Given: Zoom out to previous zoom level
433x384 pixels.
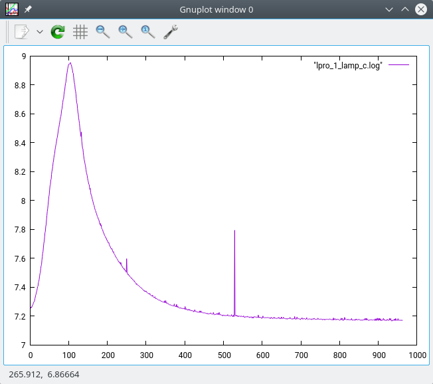Looking at the screenshot, I should pos(103,32).
